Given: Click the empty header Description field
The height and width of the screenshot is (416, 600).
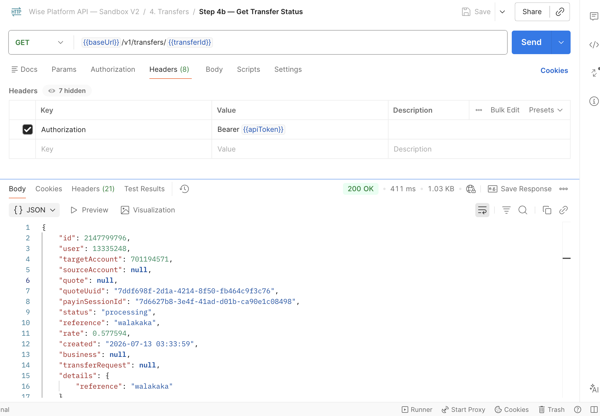Looking at the screenshot, I should (x=479, y=149).
